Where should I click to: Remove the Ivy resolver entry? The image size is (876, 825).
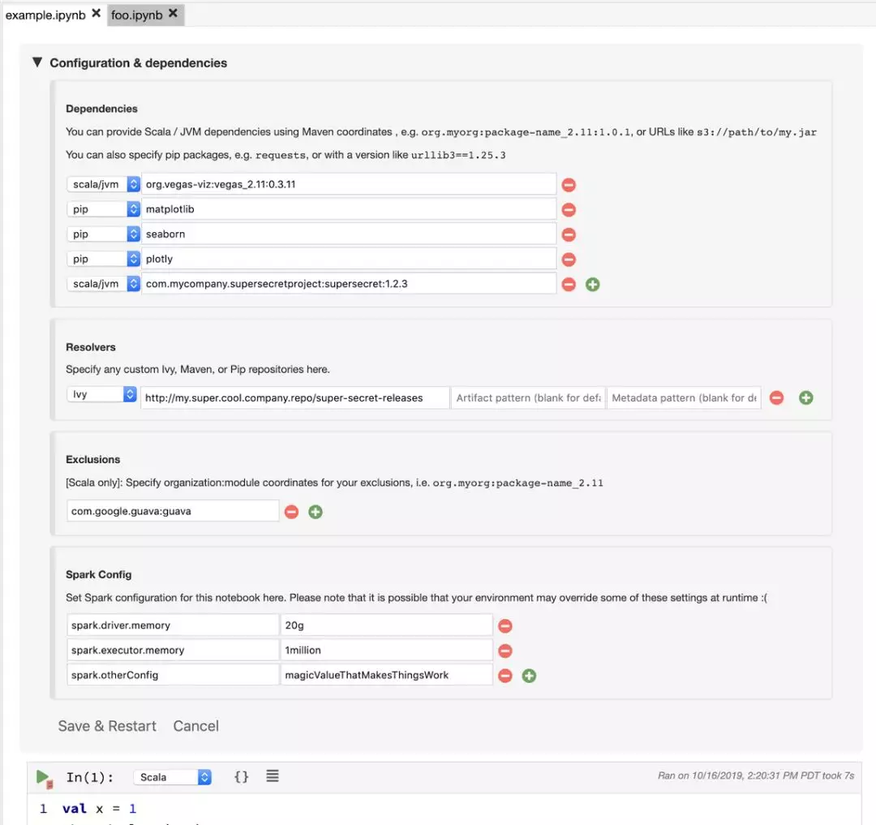point(776,397)
